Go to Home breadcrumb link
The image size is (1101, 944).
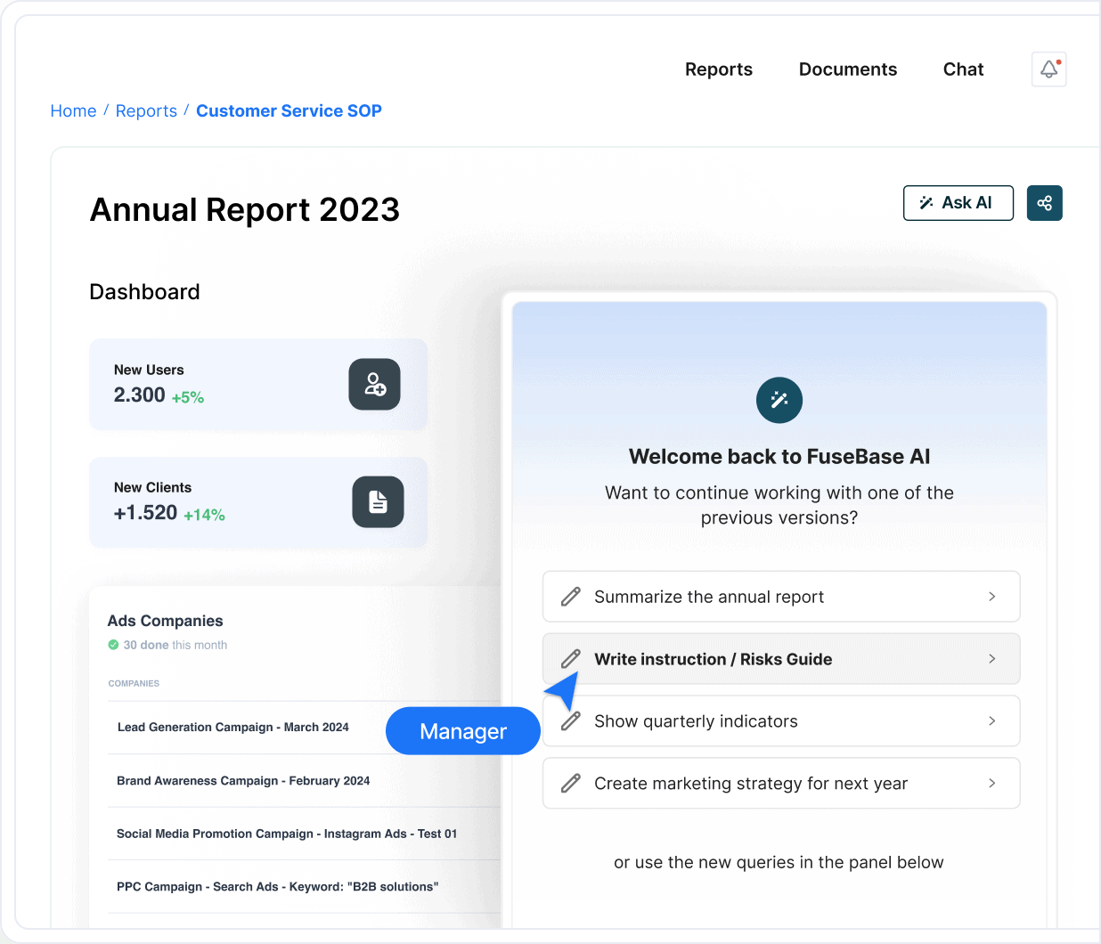73,111
